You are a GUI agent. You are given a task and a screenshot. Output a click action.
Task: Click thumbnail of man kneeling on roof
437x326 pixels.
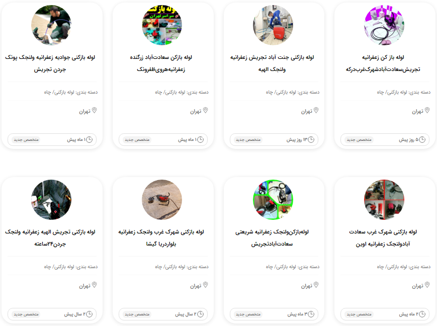click(x=51, y=25)
